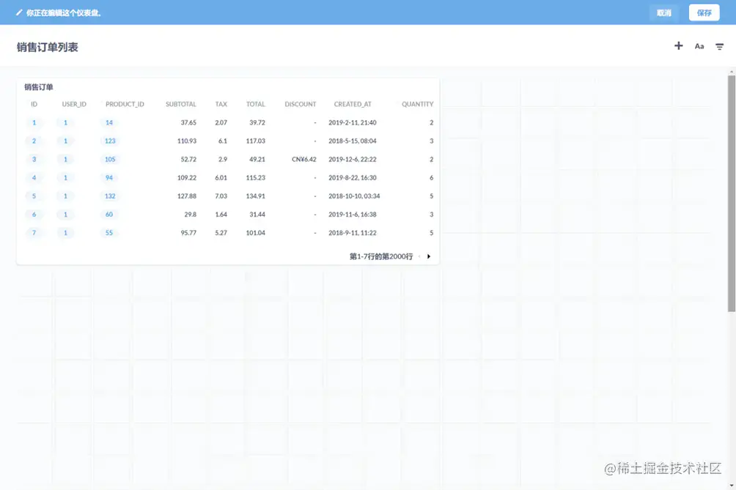Click the plus icon to add a question
Viewport: 736px width, 490px height.
[x=678, y=46]
